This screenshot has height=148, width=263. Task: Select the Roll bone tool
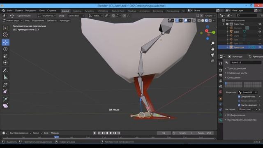pos(5,85)
